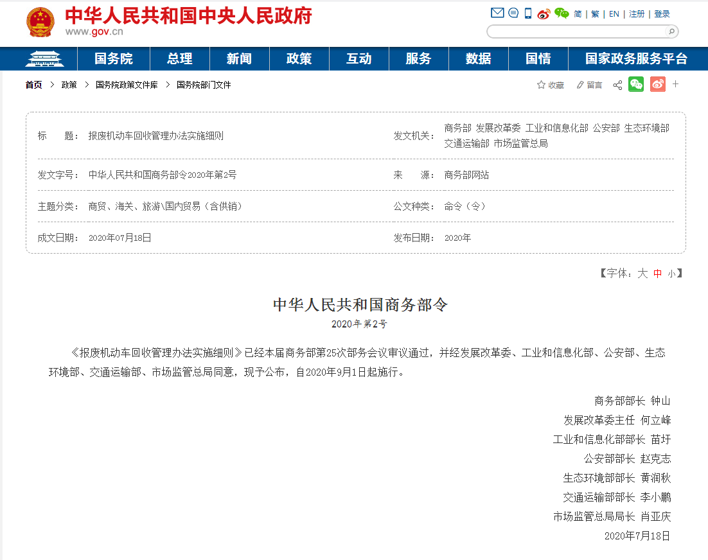Click the chat bubble icon in header
708x560 pixels.
(513, 13)
